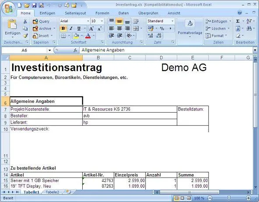Image resolution: width=259 pixels, height=202 pixels.
Task: Click the Einfügen paste icon
Action: pos(12,24)
